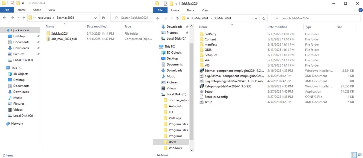Select the 3ds_max_2024_full zip archive
Image resolution: width=363 pixels, height=158 pixels.
tap(64, 39)
